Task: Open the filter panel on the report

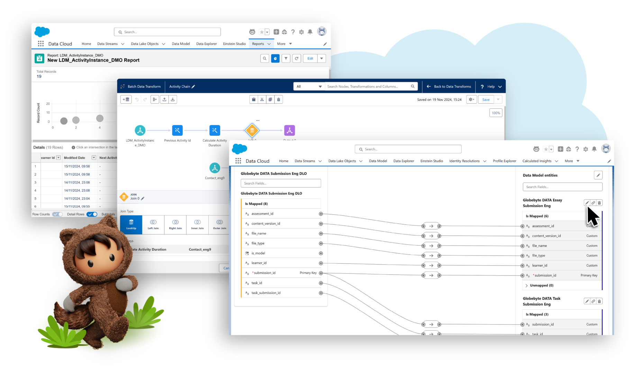Action: click(x=286, y=58)
